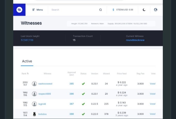Vote for witness high46
The image size is (176, 119).
tap(153, 104)
